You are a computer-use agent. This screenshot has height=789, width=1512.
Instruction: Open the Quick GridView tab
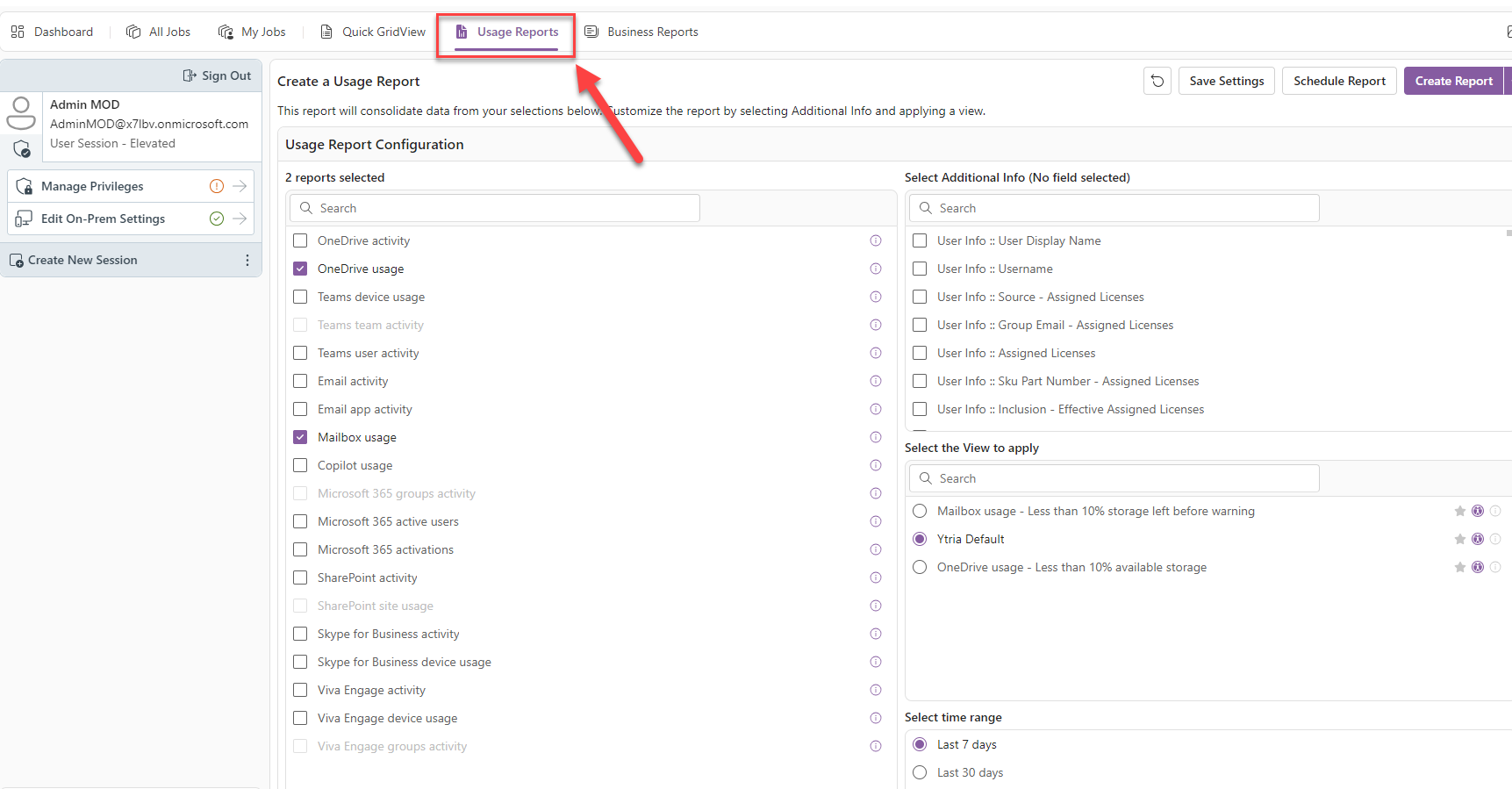(x=373, y=32)
